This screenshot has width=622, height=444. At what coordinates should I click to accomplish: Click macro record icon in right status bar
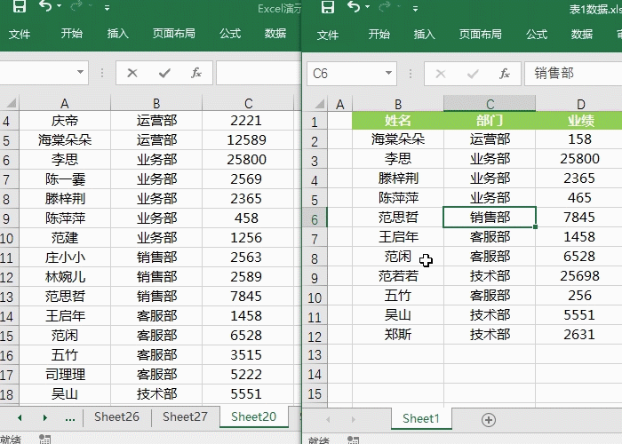point(354,440)
